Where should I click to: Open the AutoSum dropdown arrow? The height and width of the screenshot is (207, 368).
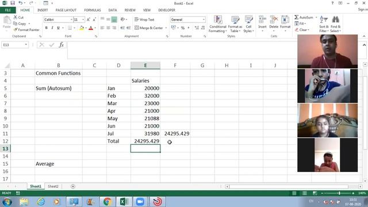[316, 17]
